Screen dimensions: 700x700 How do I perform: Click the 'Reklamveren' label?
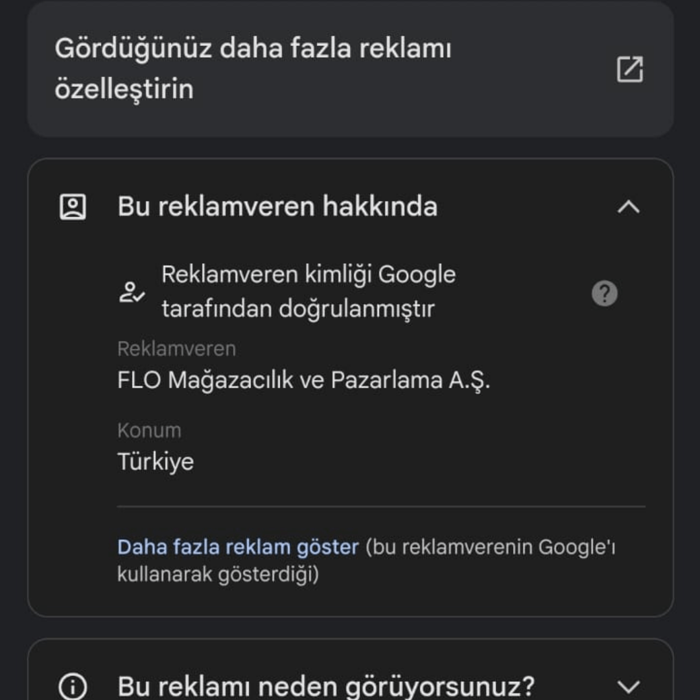tap(176, 348)
